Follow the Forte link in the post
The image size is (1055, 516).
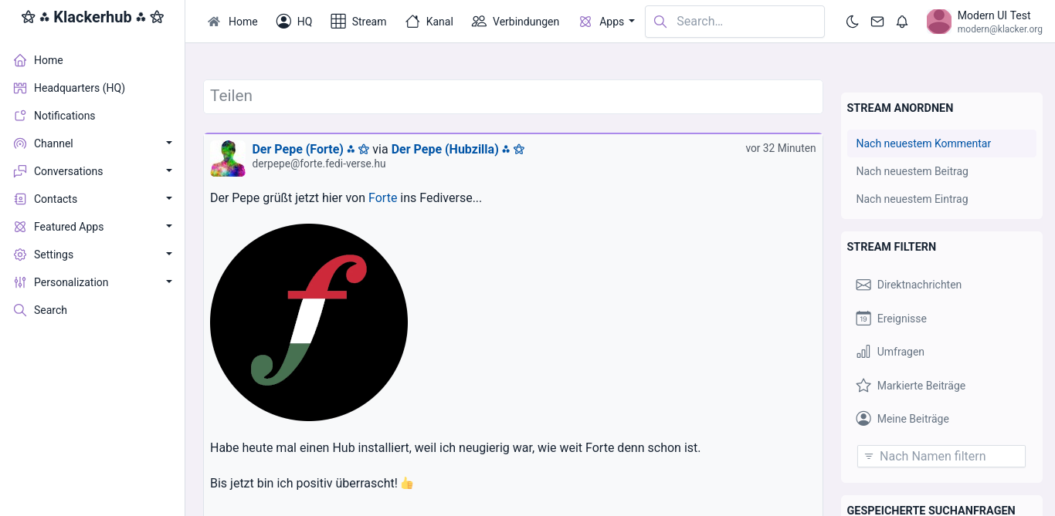coord(382,198)
